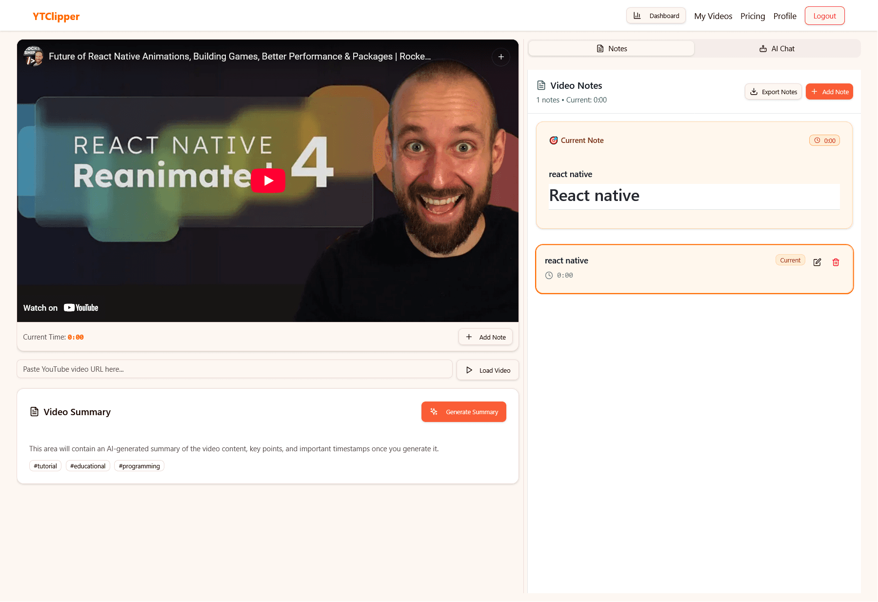Click the YouTube URL input field
The width and height of the screenshot is (878, 602).
click(235, 369)
